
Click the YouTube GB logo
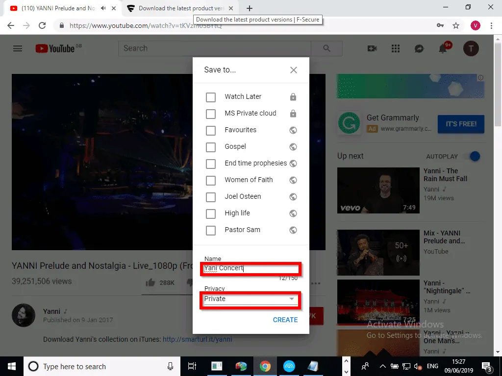click(55, 48)
